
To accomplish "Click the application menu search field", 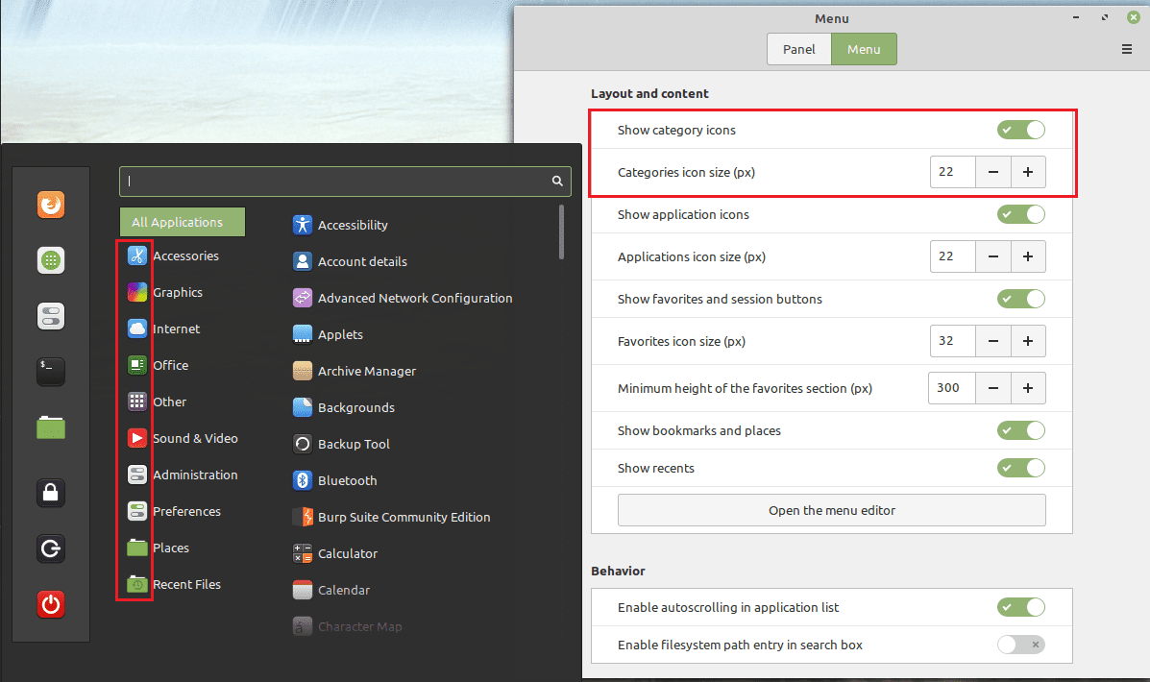I will [345, 182].
